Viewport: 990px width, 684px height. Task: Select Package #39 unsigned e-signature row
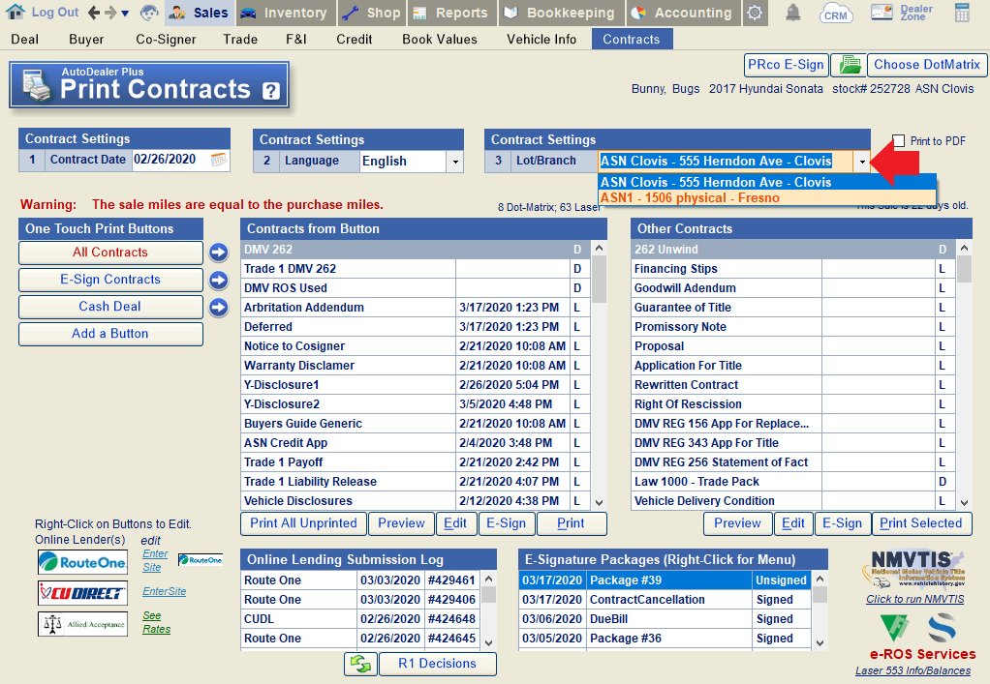point(665,580)
